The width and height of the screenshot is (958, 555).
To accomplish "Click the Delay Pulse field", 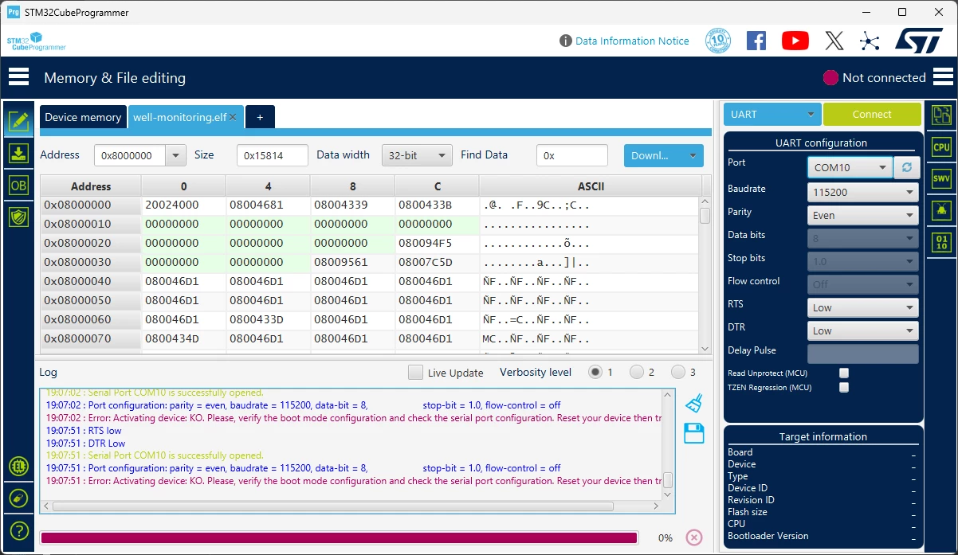I will pyautogui.click(x=862, y=354).
